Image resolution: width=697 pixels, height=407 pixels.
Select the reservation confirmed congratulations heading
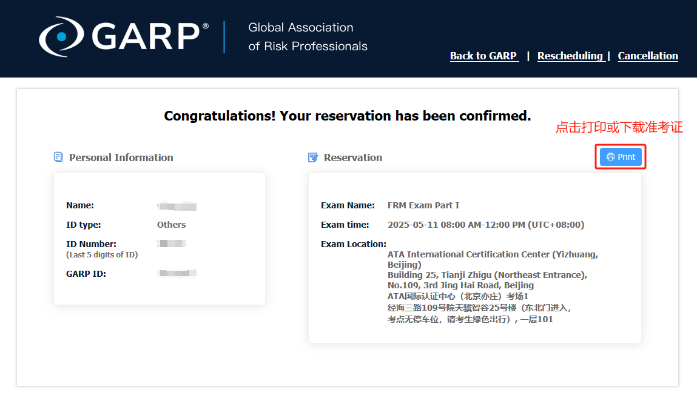pos(348,116)
